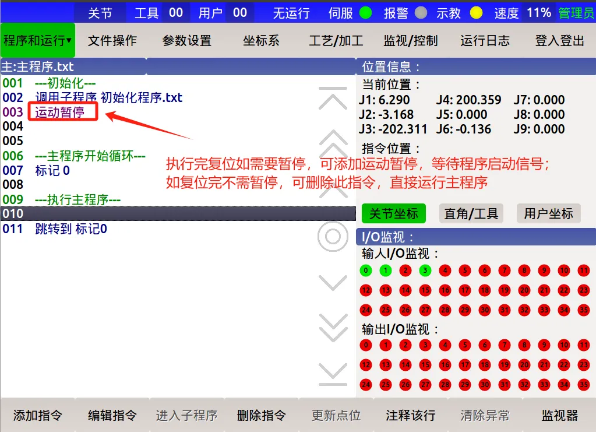The image size is (596, 432).
Task: Click input I/O indicator 7
Action: pos(505,271)
